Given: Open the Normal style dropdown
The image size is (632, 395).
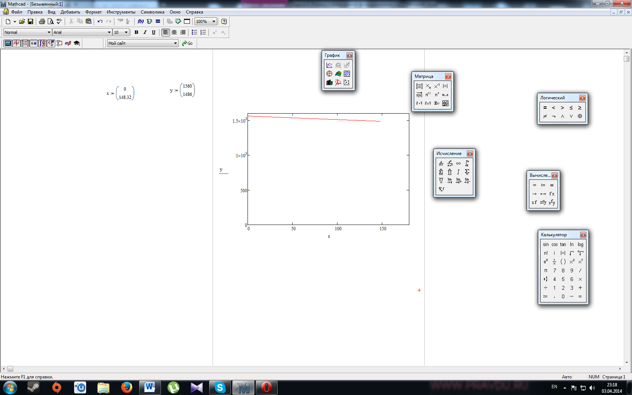Looking at the screenshot, I should pyautogui.click(x=49, y=32).
